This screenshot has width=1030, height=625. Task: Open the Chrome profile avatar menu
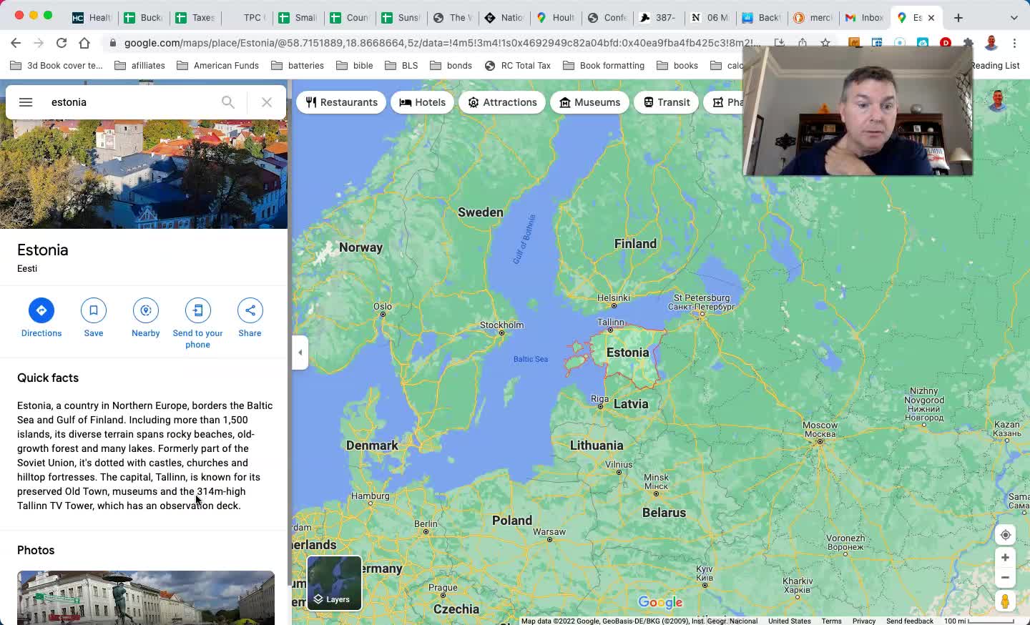(991, 43)
